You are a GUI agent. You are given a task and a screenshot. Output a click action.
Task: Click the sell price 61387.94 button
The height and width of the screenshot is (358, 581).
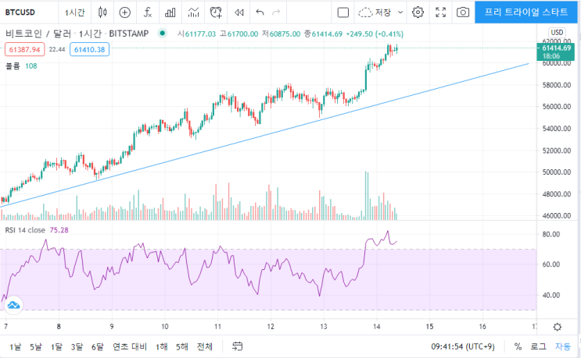[24, 49]
